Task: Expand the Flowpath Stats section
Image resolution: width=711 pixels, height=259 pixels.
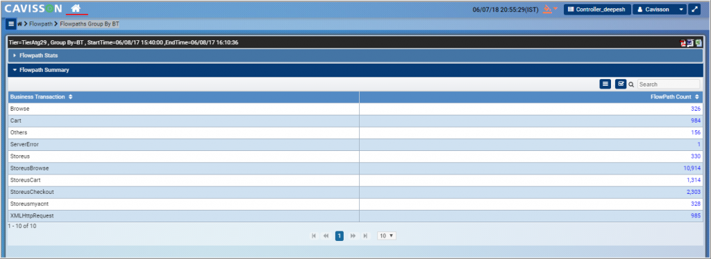Action: point(355,55)
